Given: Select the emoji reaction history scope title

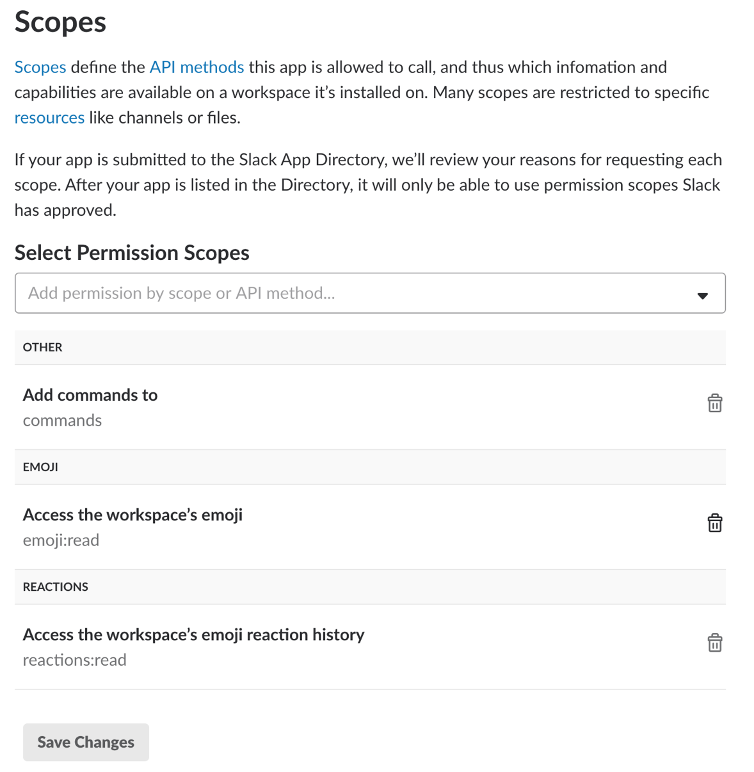Looking at the screenshot, I should click(193, 634).
